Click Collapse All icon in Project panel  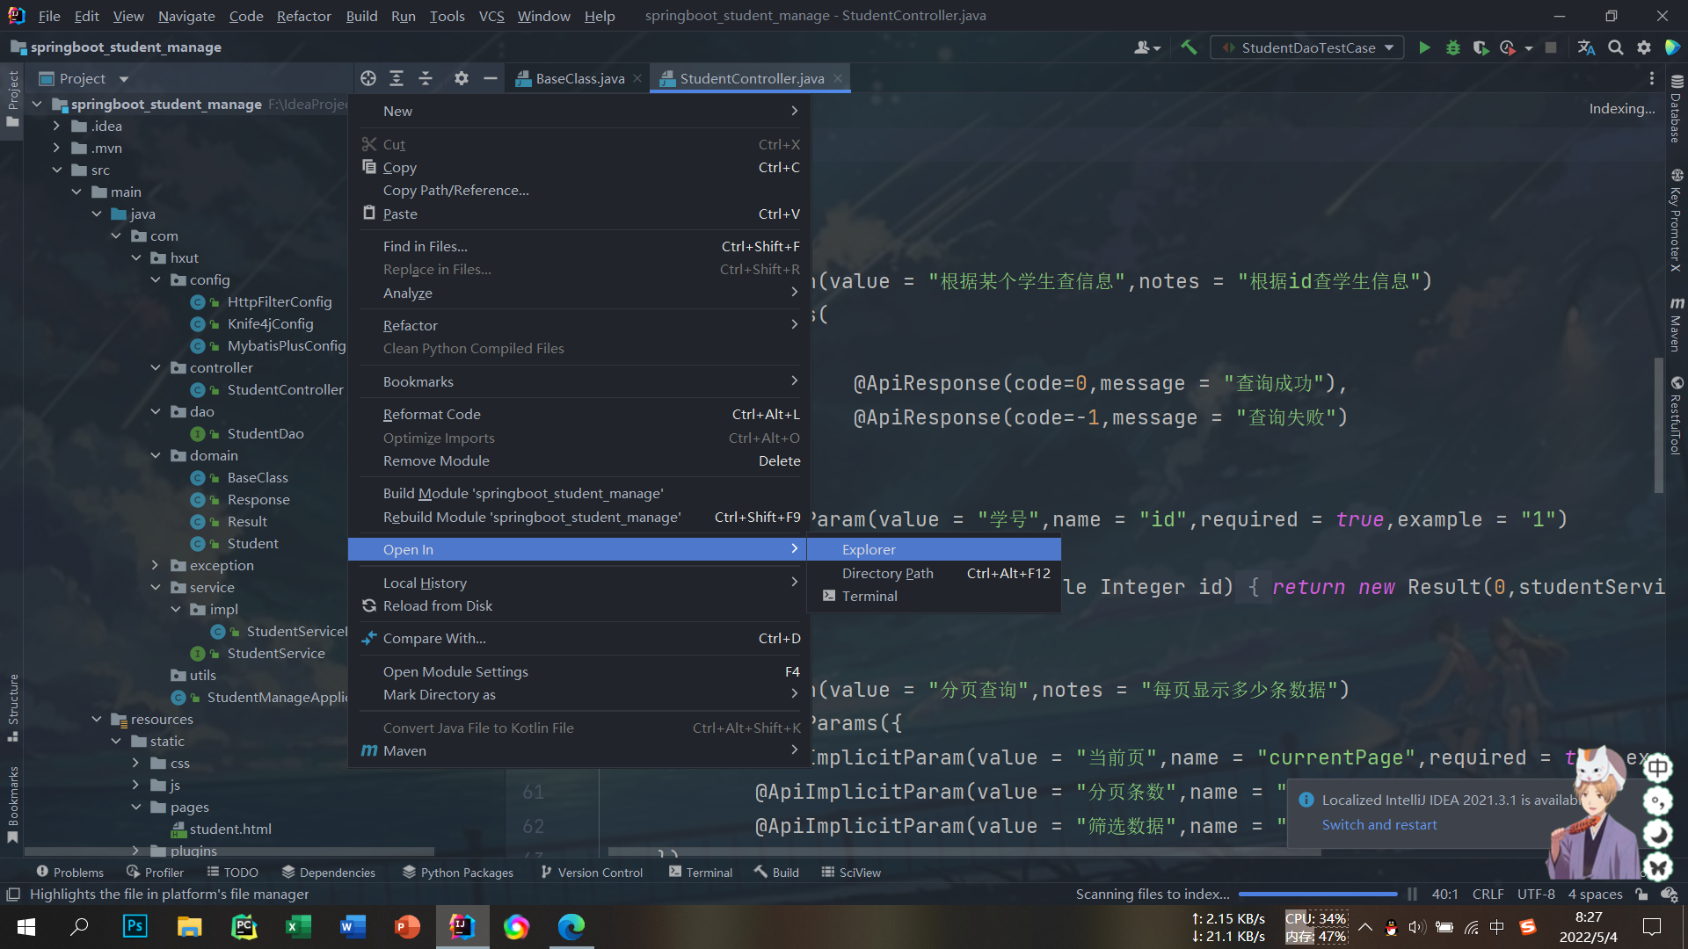pos(426,78)
